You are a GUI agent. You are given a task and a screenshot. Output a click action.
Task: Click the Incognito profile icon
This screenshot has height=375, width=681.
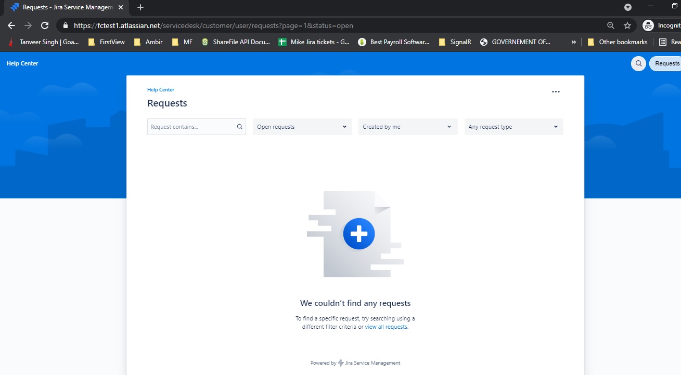coord(648,25)
